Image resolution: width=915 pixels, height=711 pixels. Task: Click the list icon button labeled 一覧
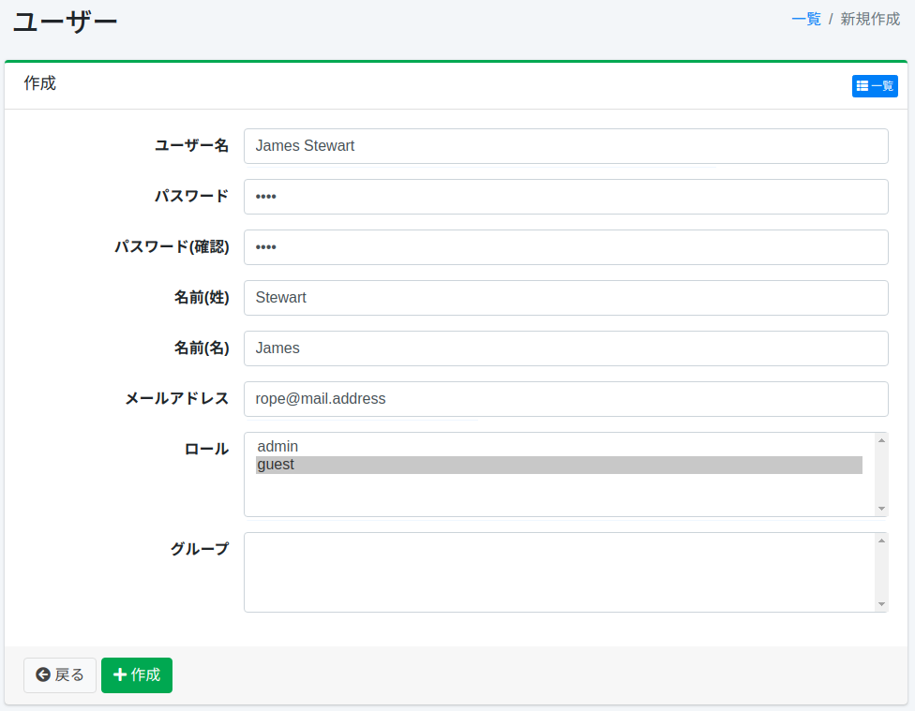874,86
